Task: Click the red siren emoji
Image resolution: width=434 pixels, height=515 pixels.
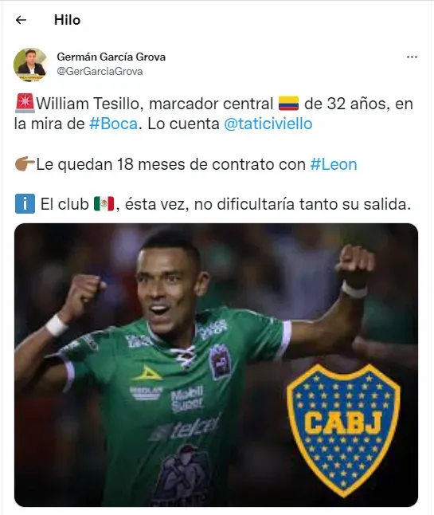Action: 25,104
